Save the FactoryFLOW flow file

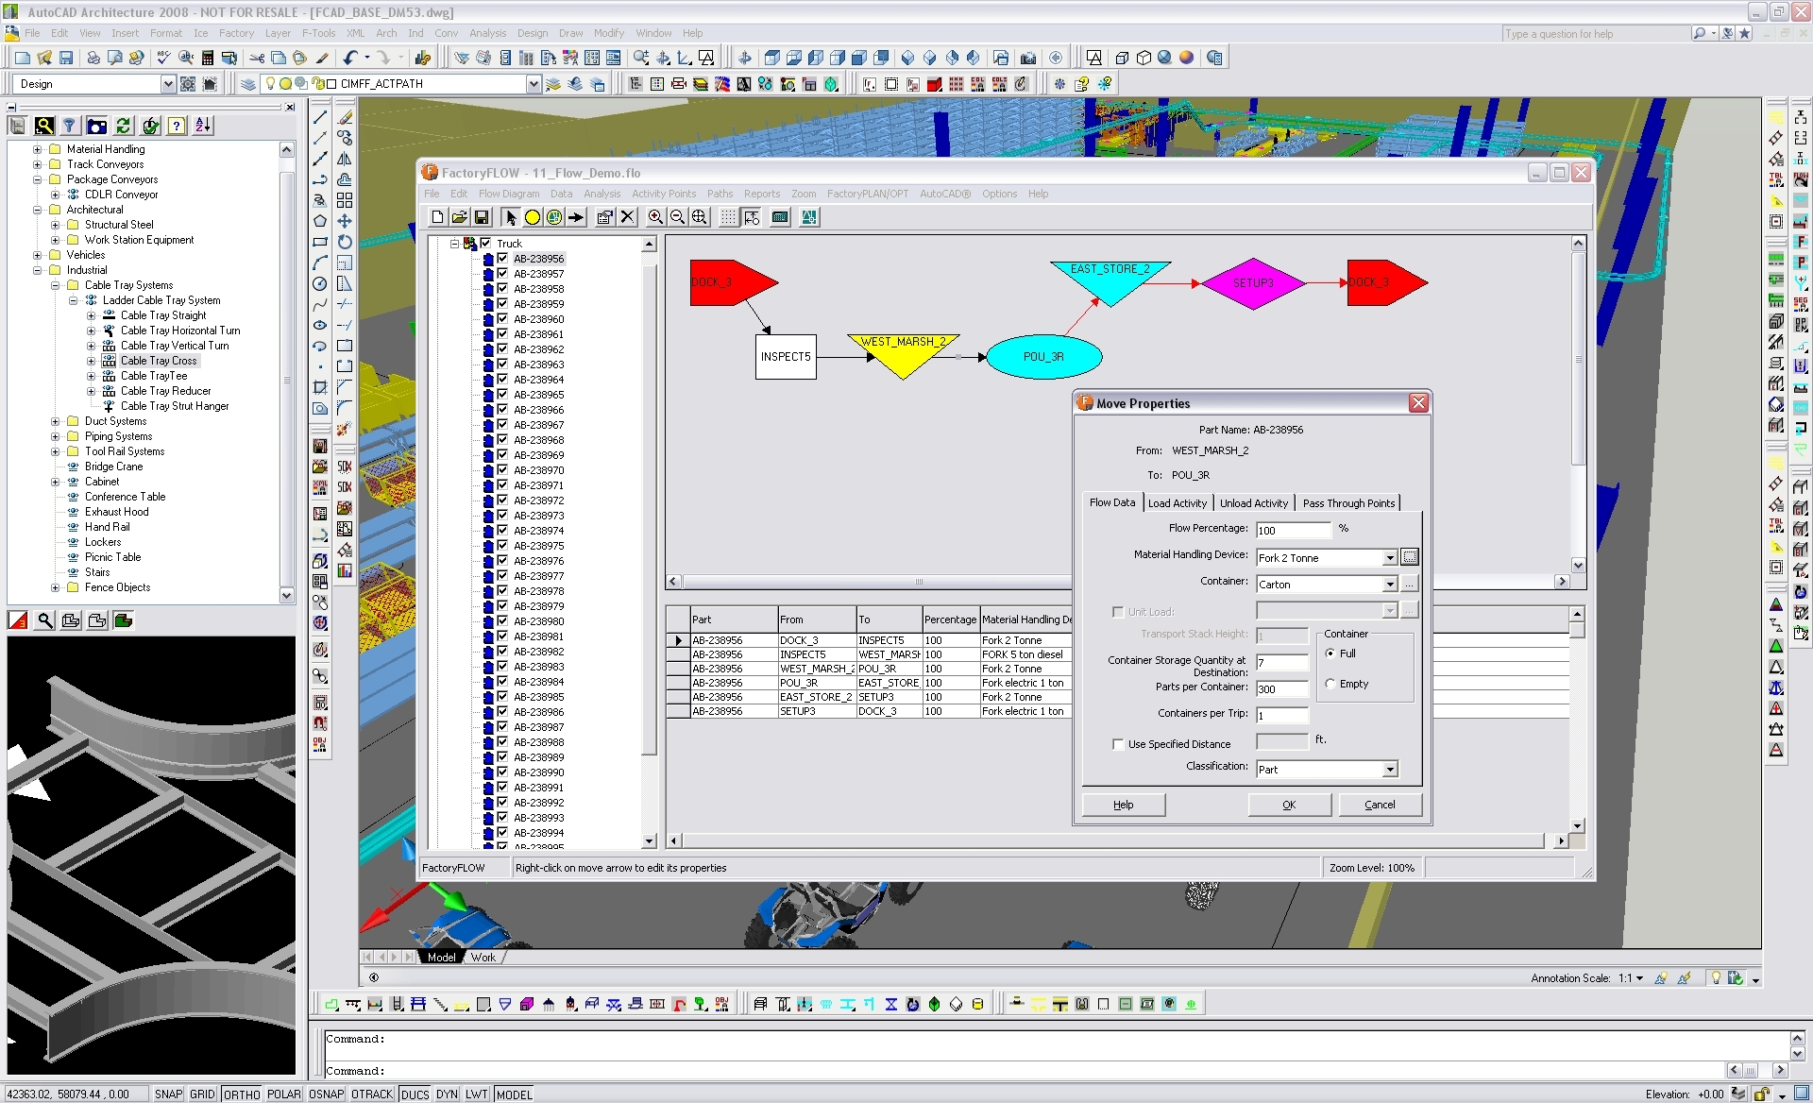tap(481, 217)
